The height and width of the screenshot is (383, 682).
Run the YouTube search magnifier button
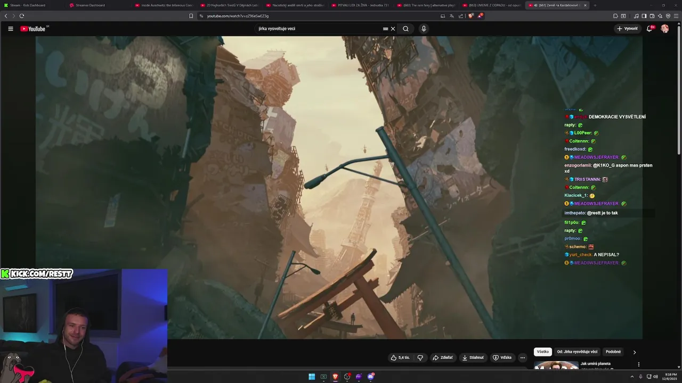click(405, 29)
